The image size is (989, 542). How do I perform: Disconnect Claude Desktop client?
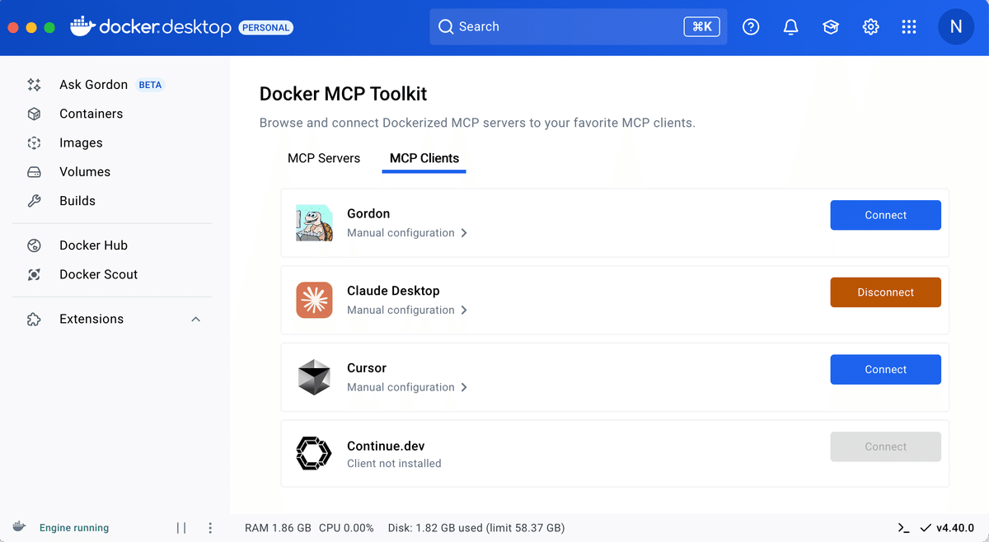tap(885, 292)
